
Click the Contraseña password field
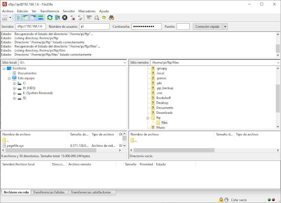(146, 26)
